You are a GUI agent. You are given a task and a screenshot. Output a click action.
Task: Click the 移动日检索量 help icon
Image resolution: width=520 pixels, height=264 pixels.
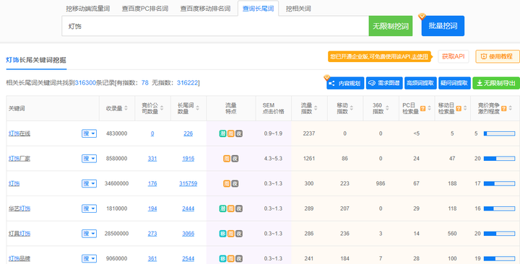pos(459,108)
